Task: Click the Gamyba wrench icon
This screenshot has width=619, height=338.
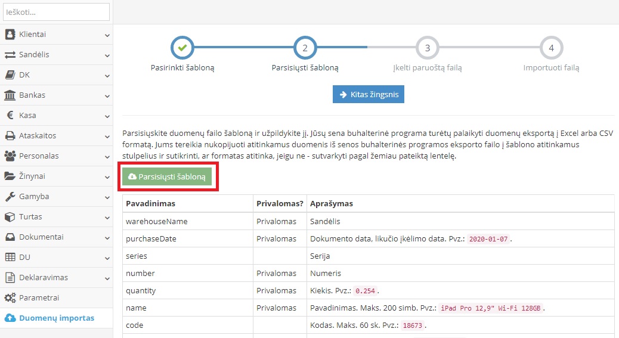Action: (10, 197)
